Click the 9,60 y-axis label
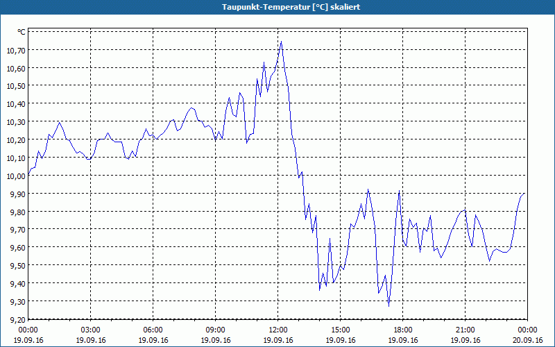 [x=18, y=248]
